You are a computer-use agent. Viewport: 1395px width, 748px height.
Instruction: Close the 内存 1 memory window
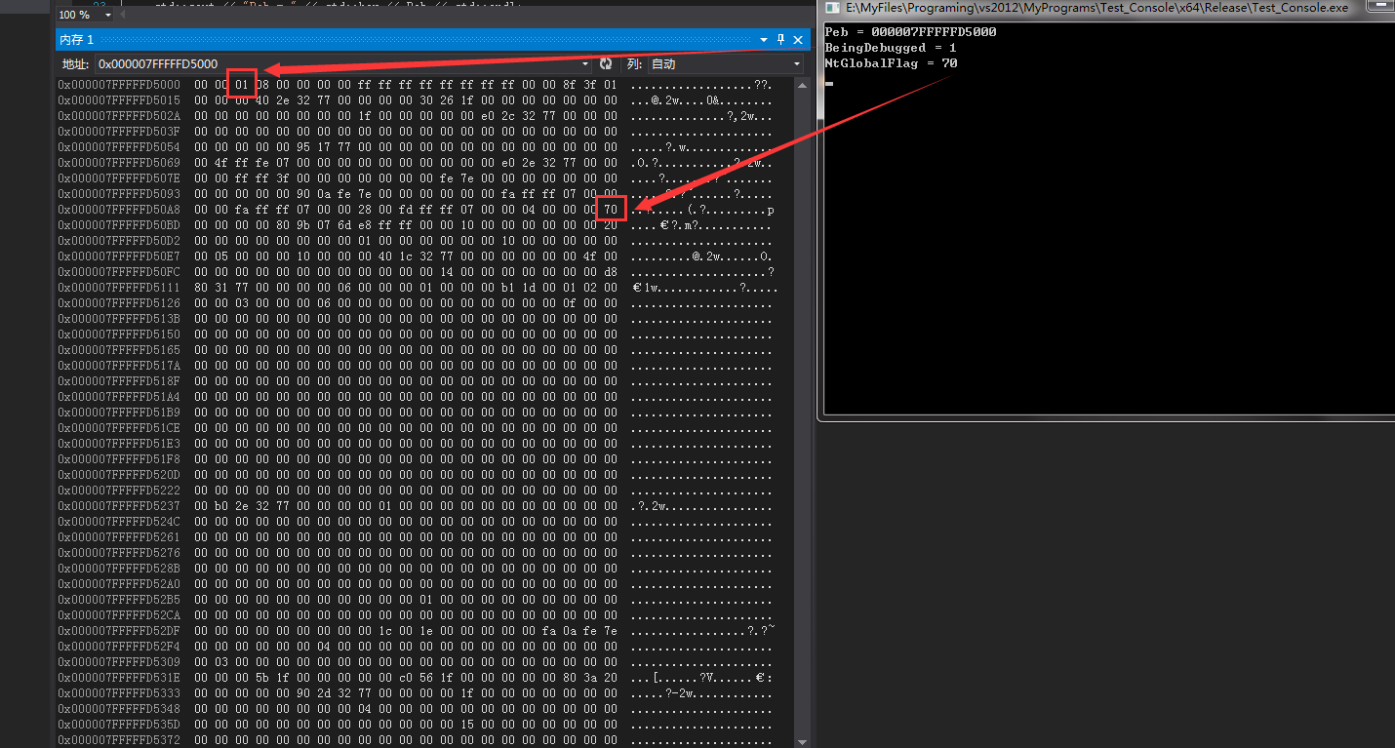click(797, 39)
